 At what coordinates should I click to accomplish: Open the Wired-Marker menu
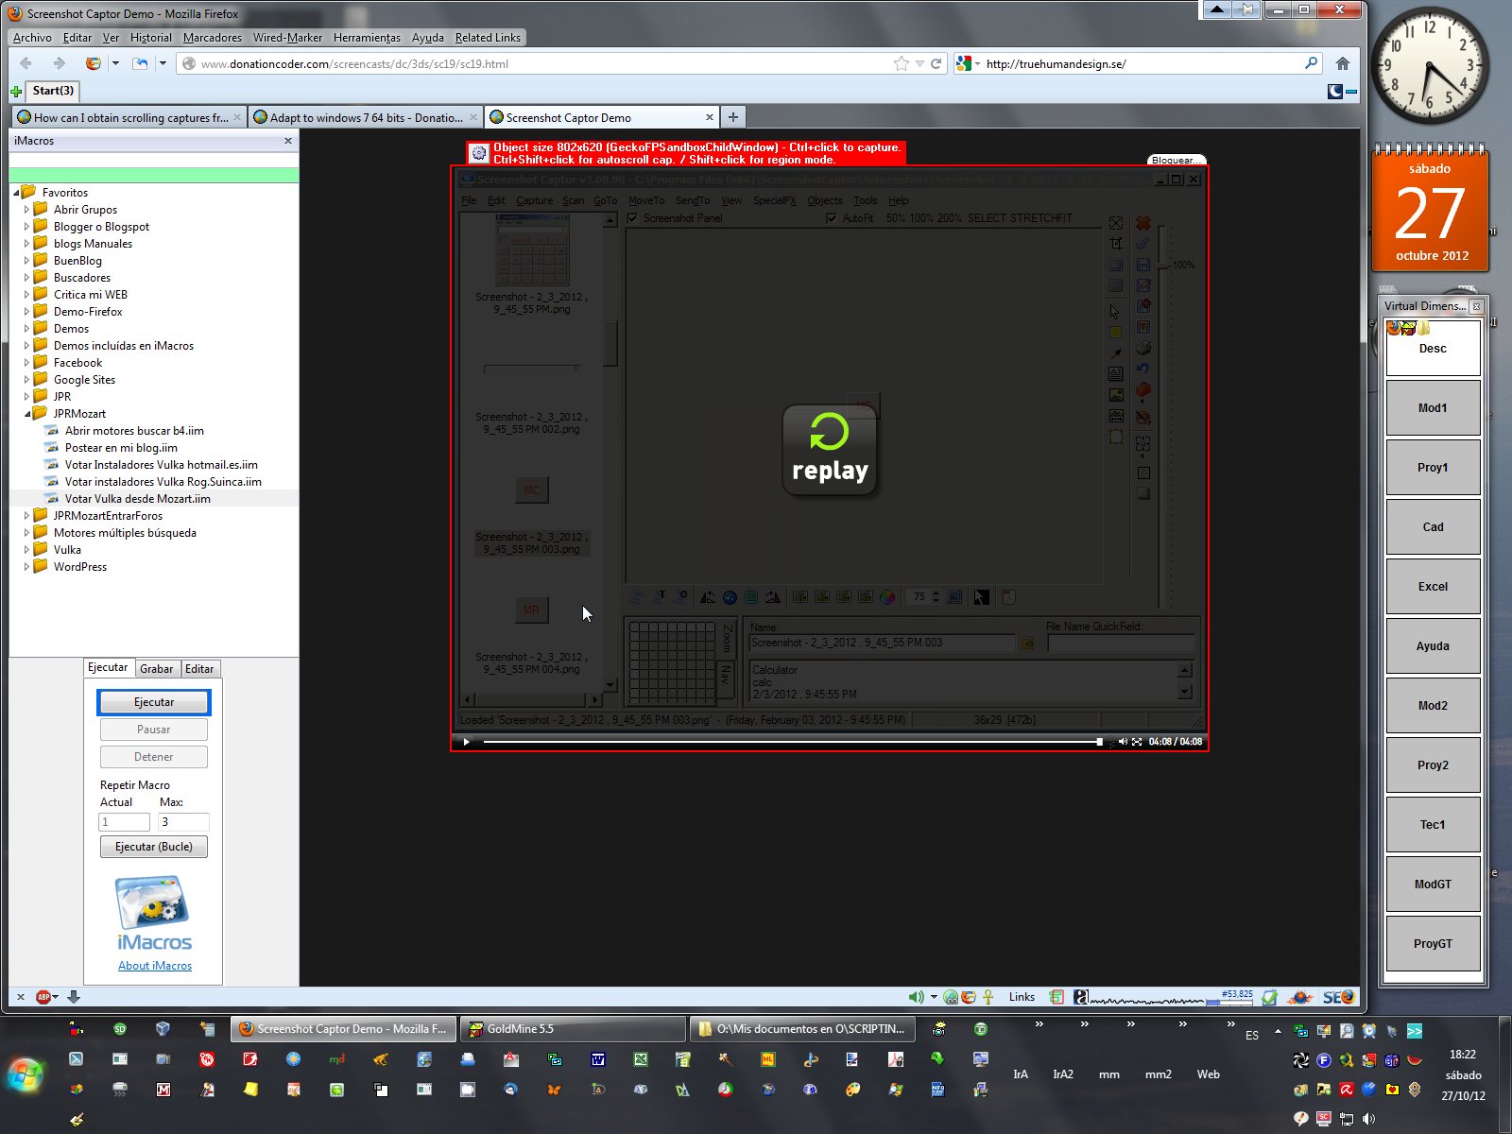(x=287, y=38)
